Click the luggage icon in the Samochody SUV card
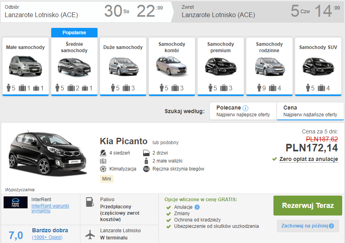Screen dimensions: 345x243 coord(321,88)
